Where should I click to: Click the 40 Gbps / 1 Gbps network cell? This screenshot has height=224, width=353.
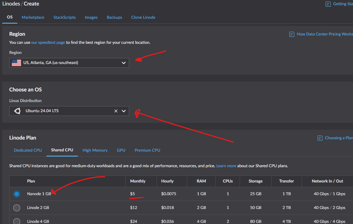point(329,194)
